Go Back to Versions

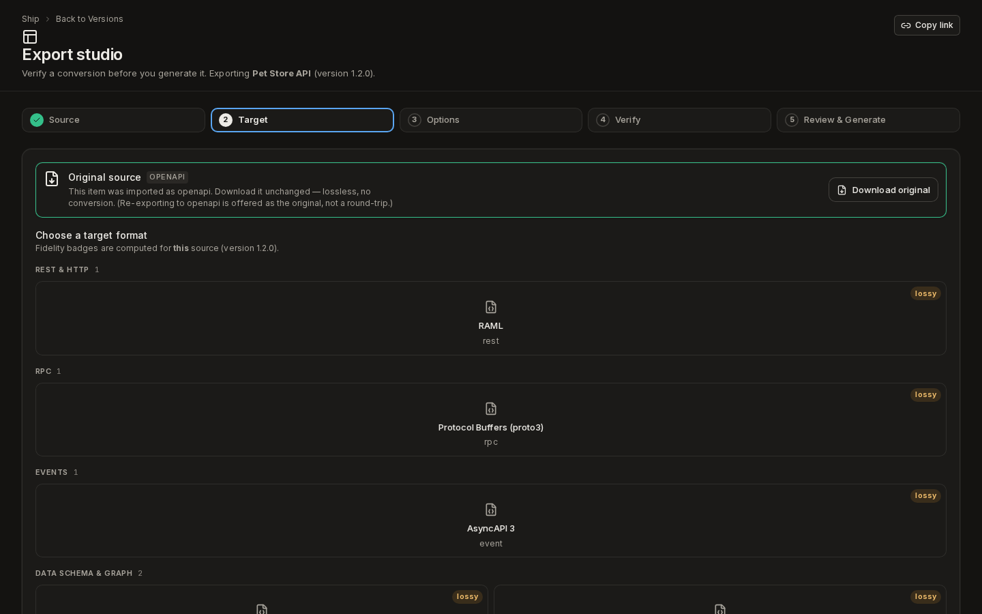point(89,19)
